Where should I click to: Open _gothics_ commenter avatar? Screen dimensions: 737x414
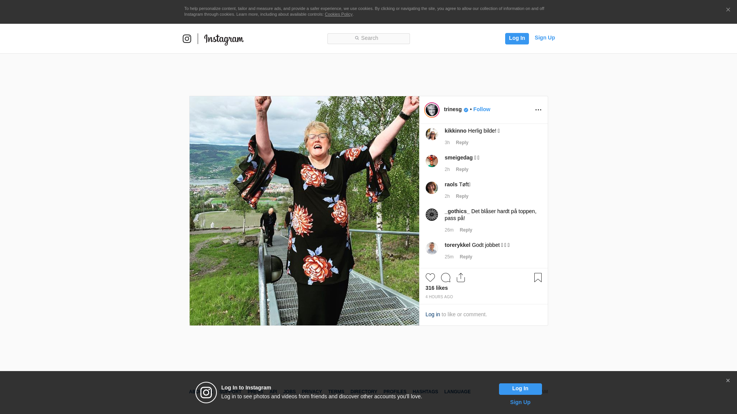(432, 215)
